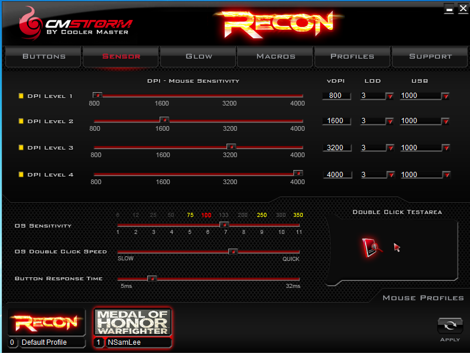Click the yellow 75 sensitivity value
This screenshot has height=353, width=470.
coord(190,215)
